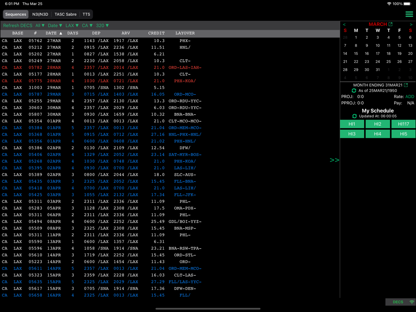Viewport: 416px width, 312px height.
Task: Open the LAX base dropdown
Action: click(72, 25)
